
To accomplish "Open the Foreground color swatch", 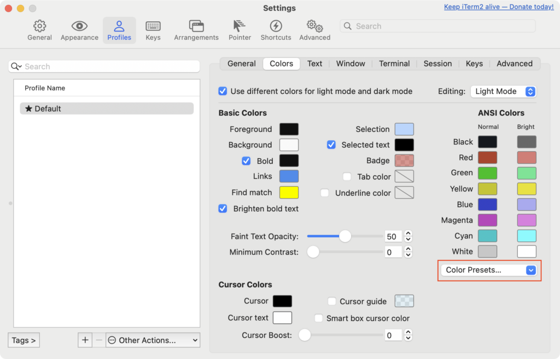I will click(289, 129).
